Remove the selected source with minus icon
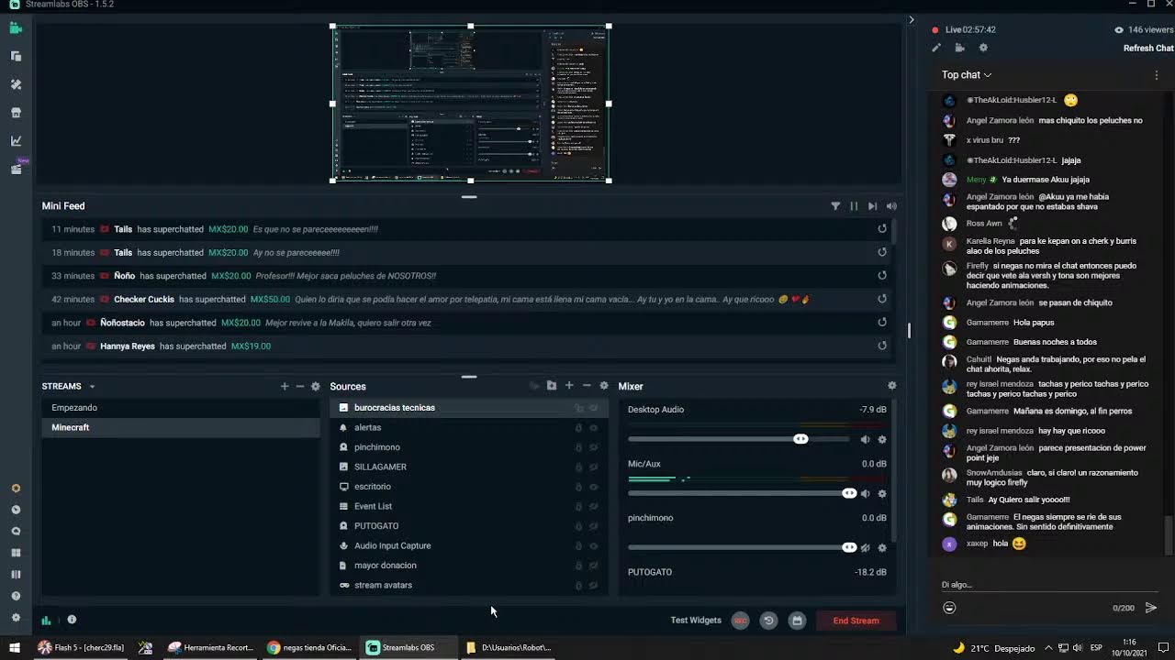The image size is (1175, 660). [x=587, y=386]
